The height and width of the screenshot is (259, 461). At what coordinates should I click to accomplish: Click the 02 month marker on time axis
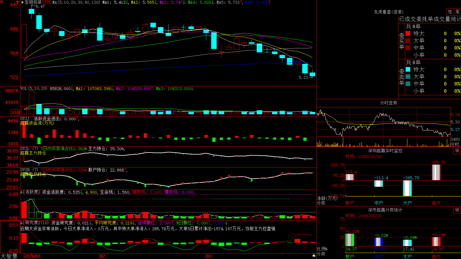pos(103,256)
